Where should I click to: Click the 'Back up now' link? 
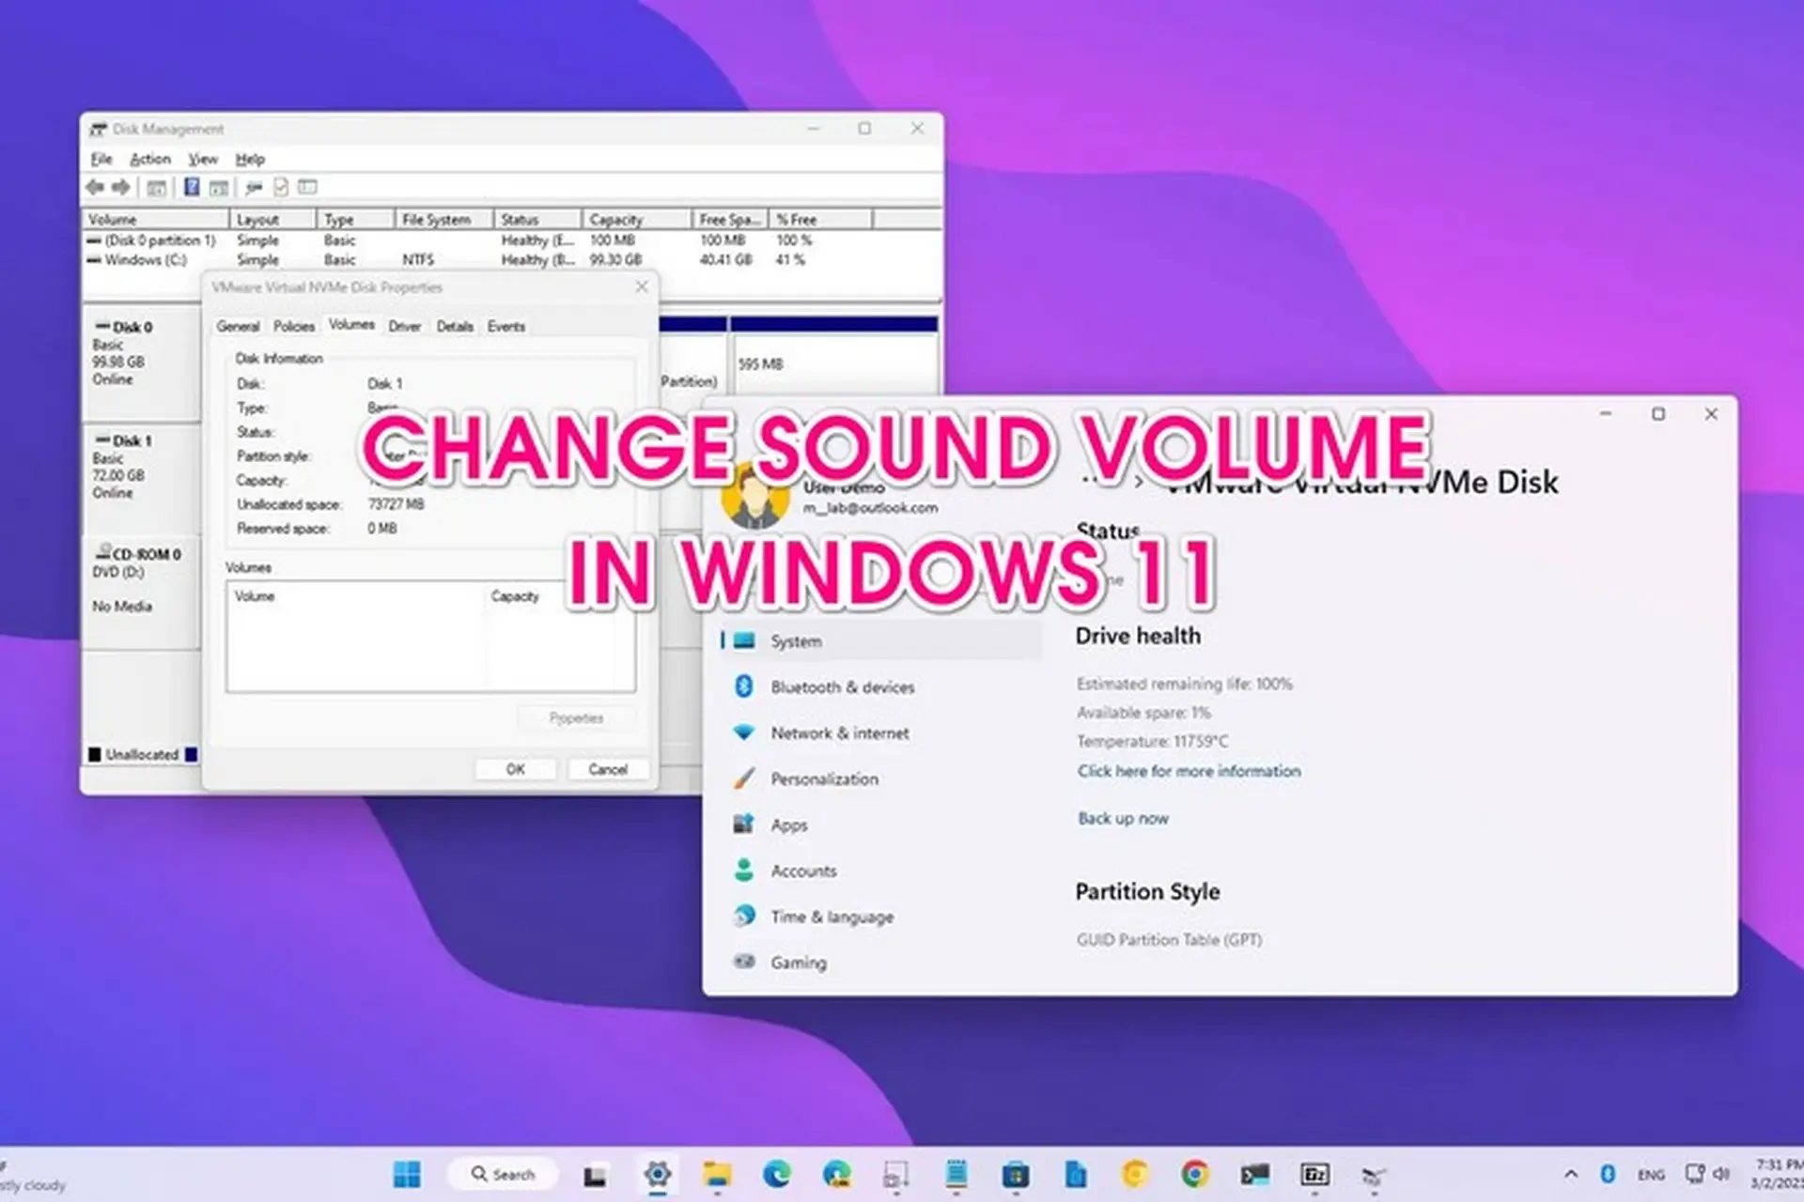tap(1124, 818)
